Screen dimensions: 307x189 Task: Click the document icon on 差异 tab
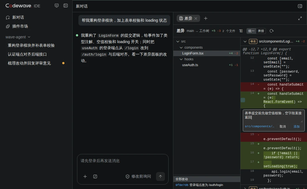[x=181, y=18]
